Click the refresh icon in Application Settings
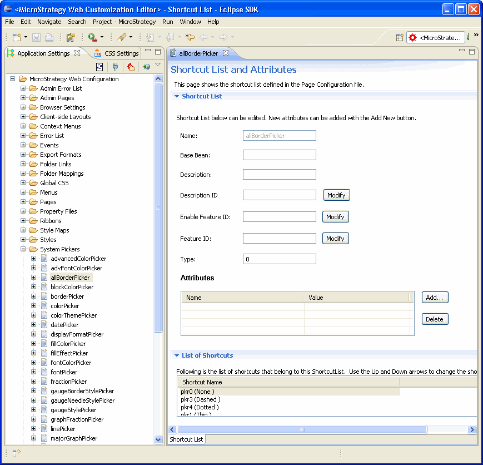Screen dimensions: 483x465 click(x=99, y=67)
